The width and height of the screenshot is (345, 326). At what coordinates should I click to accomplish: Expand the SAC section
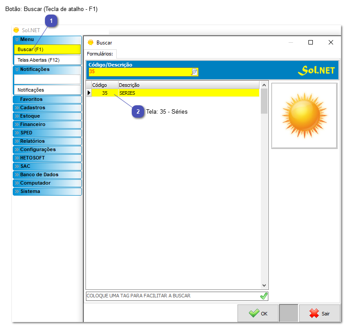click(47, 166)
